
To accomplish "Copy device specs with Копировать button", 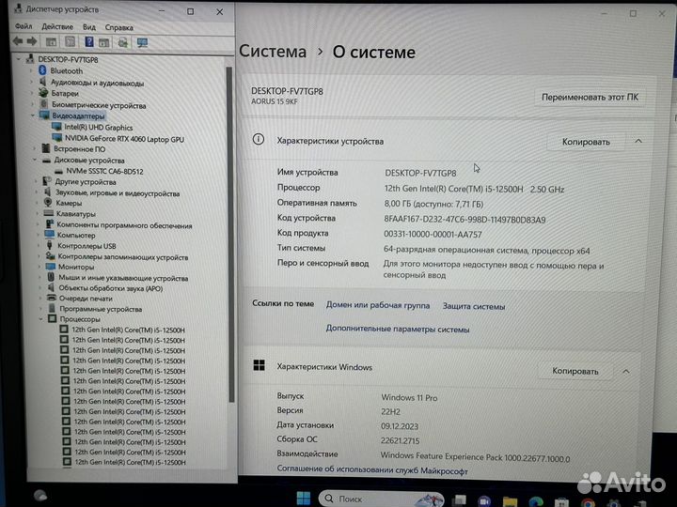I will pyautogui.click(x=586, y=142).
